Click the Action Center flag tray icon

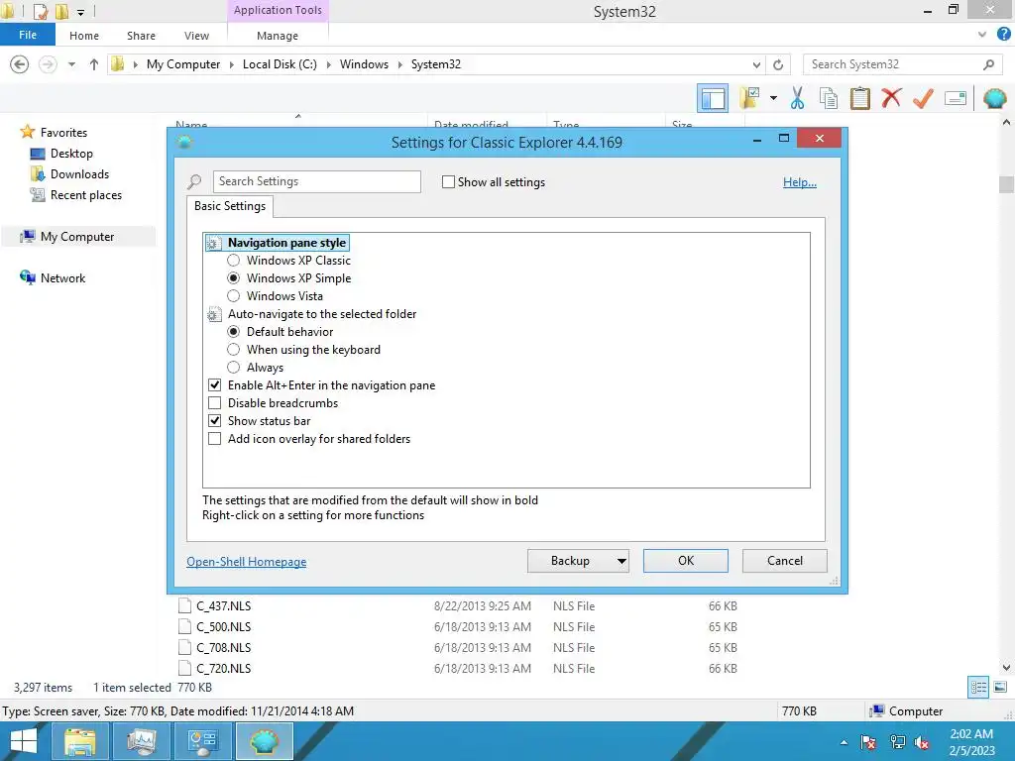[x=868, y=742]
